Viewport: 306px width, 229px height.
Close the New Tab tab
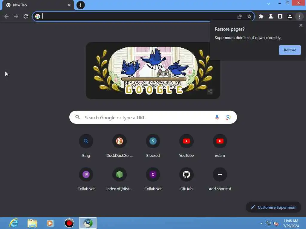[x=69, y=5]
